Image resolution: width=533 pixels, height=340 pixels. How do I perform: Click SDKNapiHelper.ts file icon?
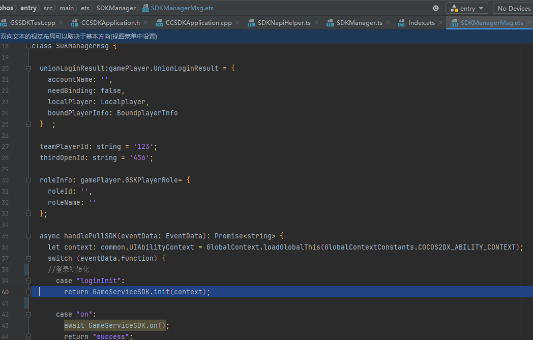251,23
